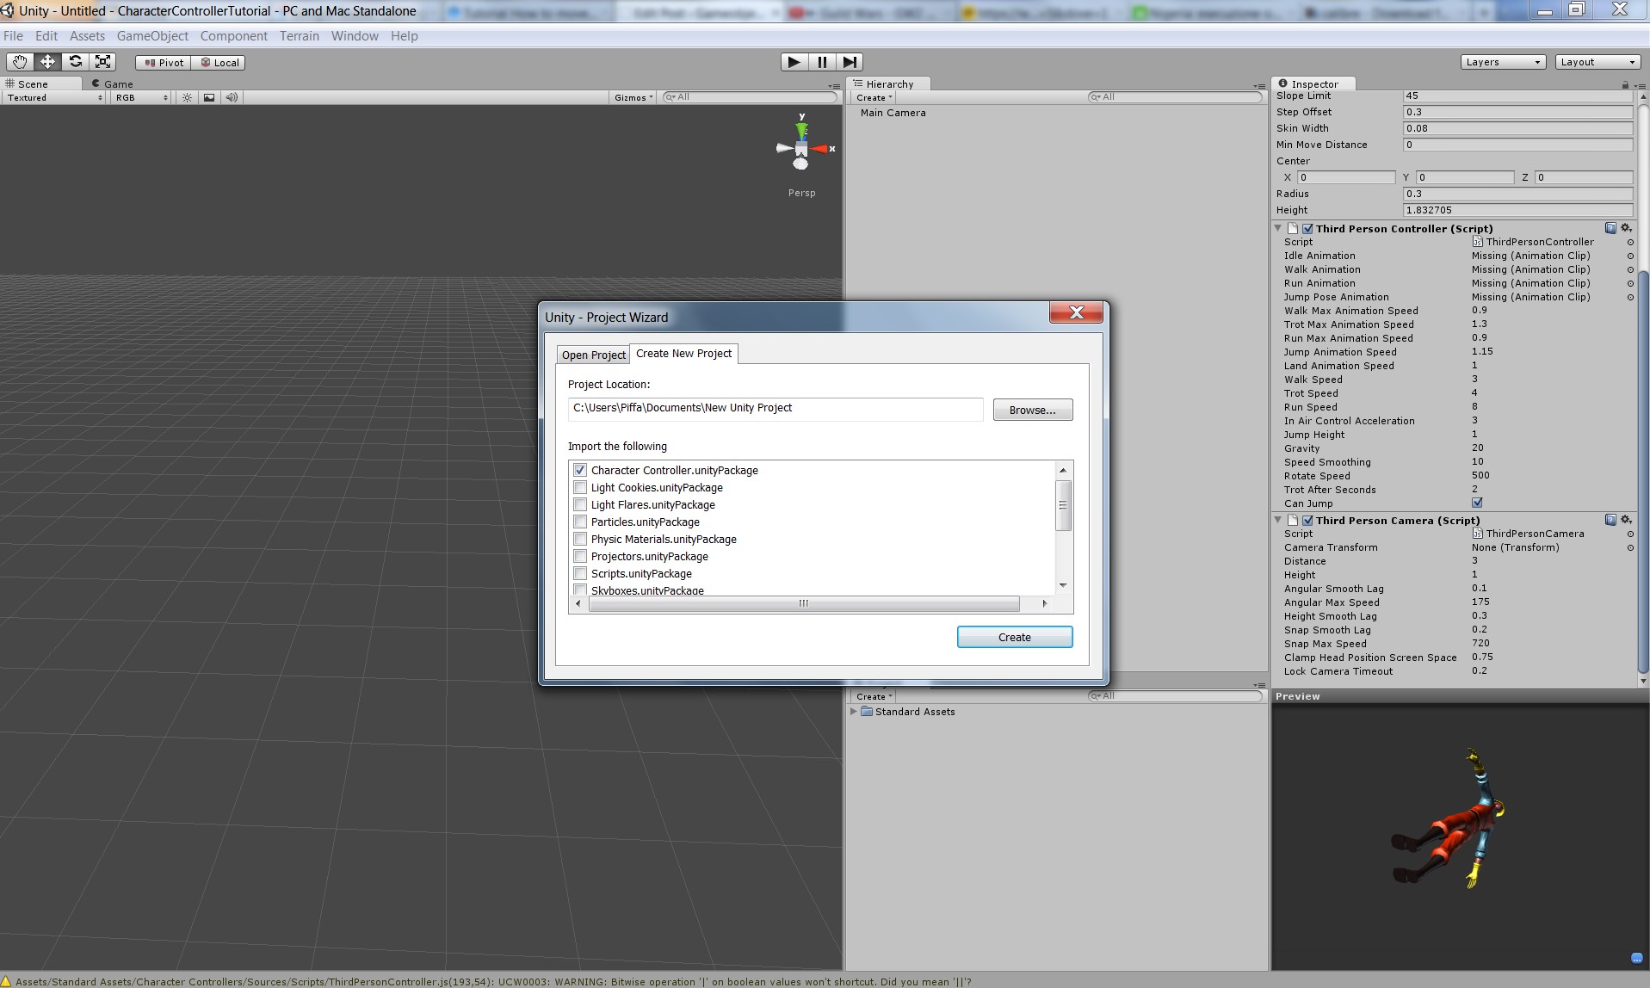This screenshot has width=1650, height=988.
Task: Select the Hand pan tool
Action: click(x=19, y=61)
